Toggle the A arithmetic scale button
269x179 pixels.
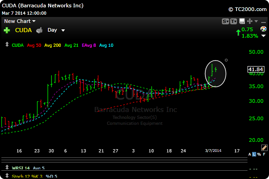coord(250,154)
